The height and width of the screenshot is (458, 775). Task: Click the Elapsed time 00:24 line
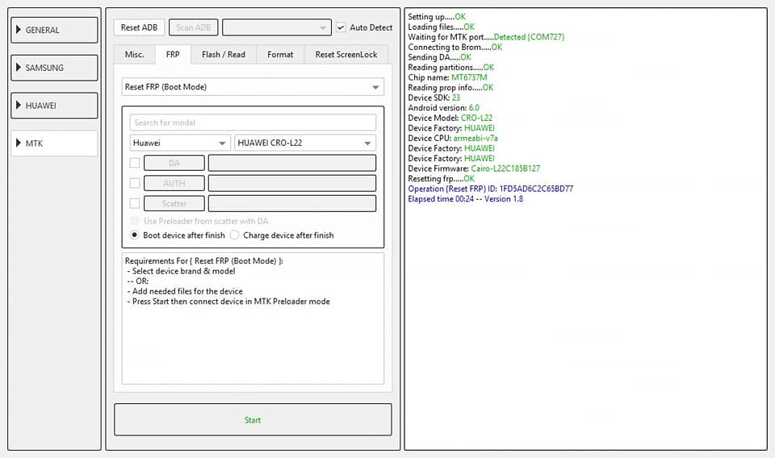click(x=465, y=199)
